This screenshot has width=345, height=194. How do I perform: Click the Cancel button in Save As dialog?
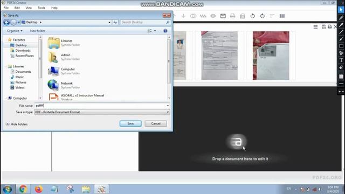pos(156,123)
